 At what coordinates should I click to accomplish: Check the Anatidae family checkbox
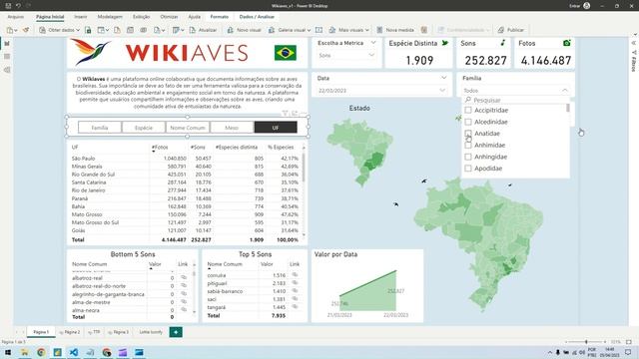pyautogui.click(x=468, y=133)
